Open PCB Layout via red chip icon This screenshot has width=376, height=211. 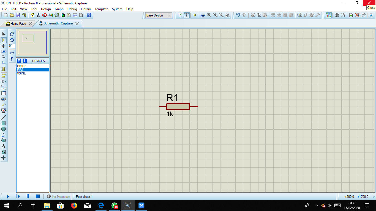click(x=45, y=15)
